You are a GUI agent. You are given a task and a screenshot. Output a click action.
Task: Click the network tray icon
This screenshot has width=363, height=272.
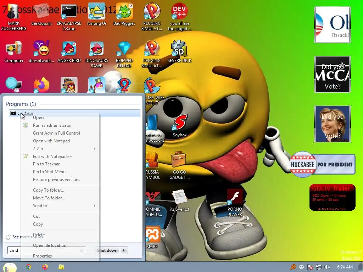point(319,267)
